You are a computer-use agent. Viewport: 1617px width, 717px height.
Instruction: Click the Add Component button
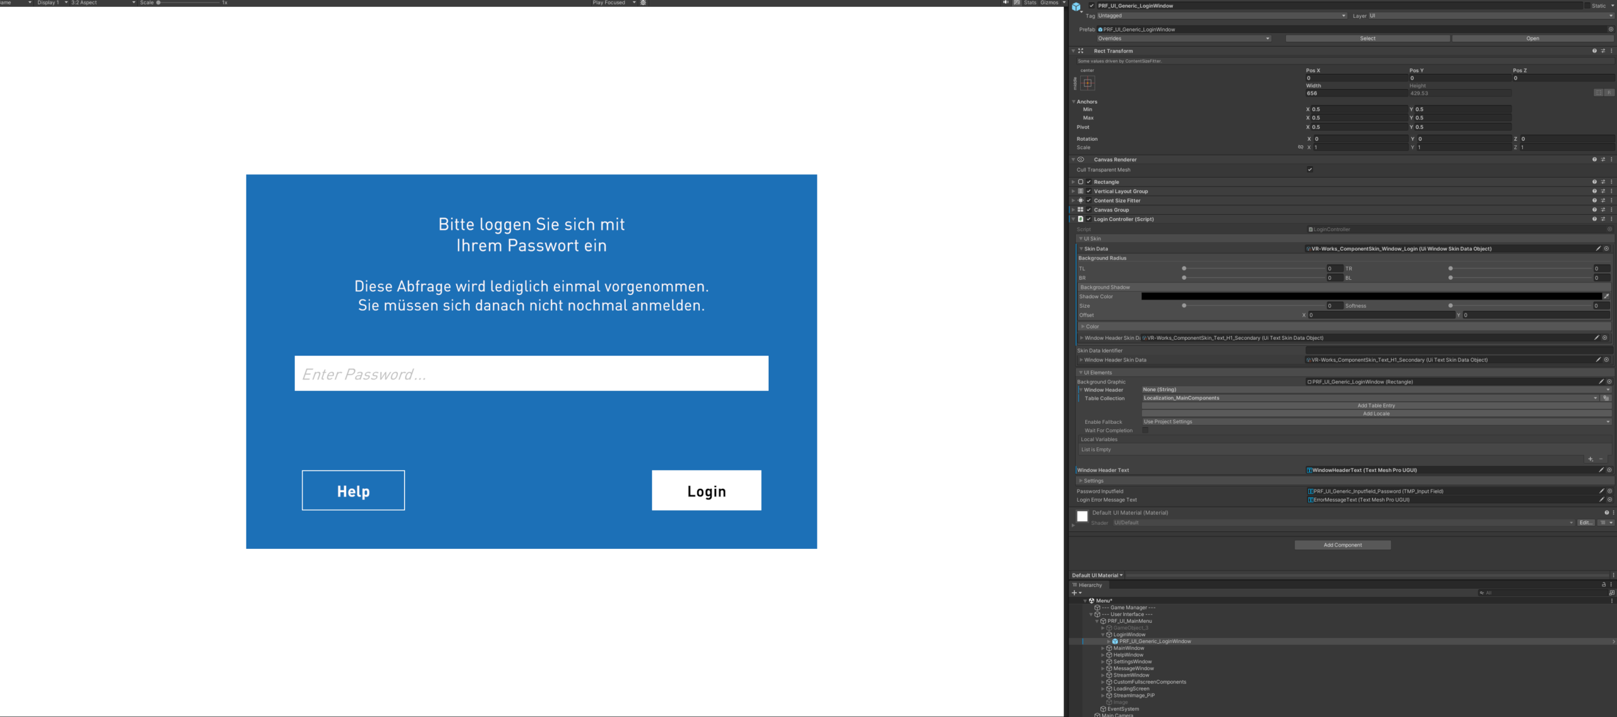point(1343,545)
